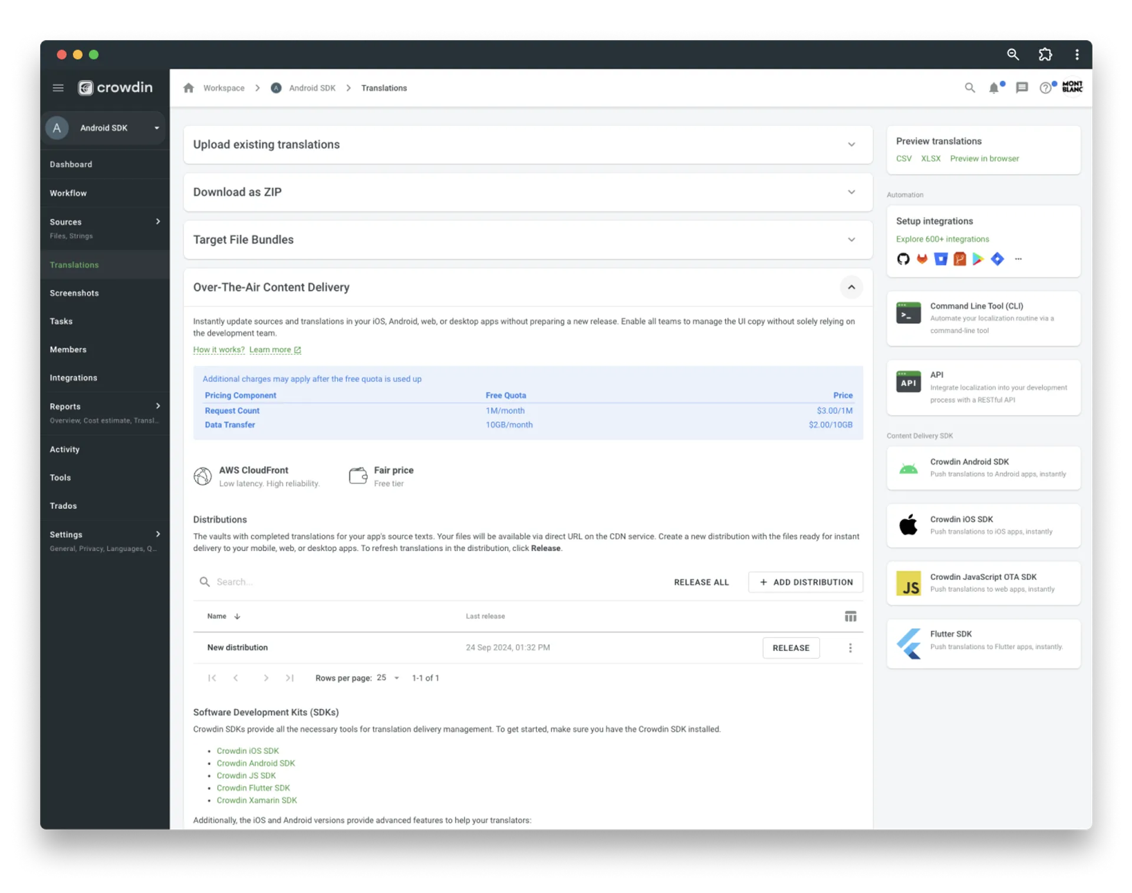Open the Crowdin Flutter SDK link in the list

[x=253, y=787]
